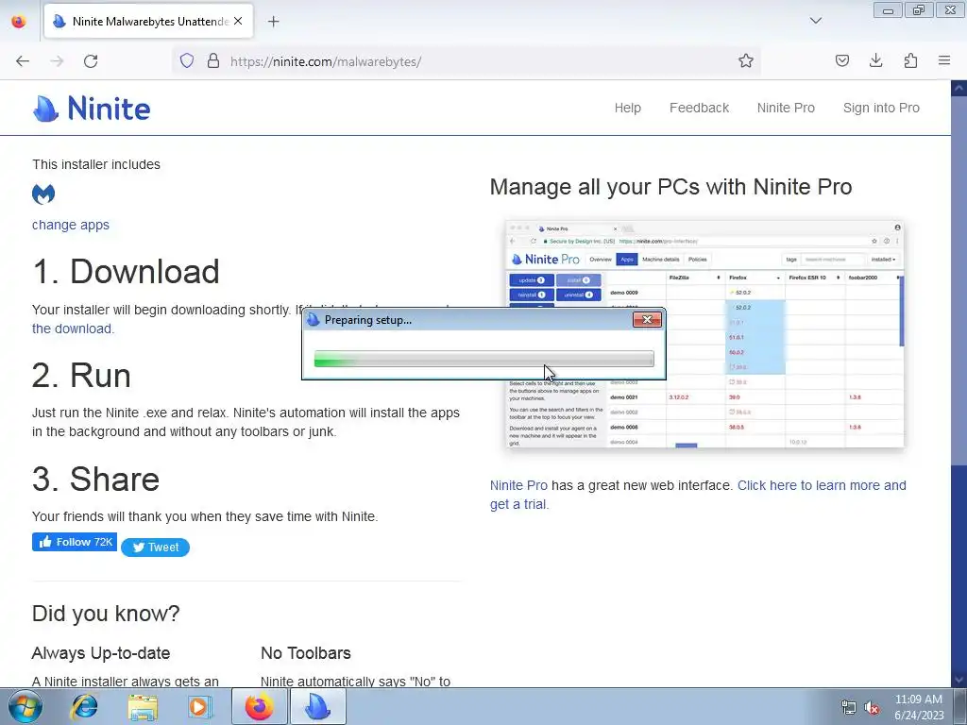The height and width of the screenshot is (725, 967).
Task: Open the Ninite Pro text link
Action: click(518, 485)
